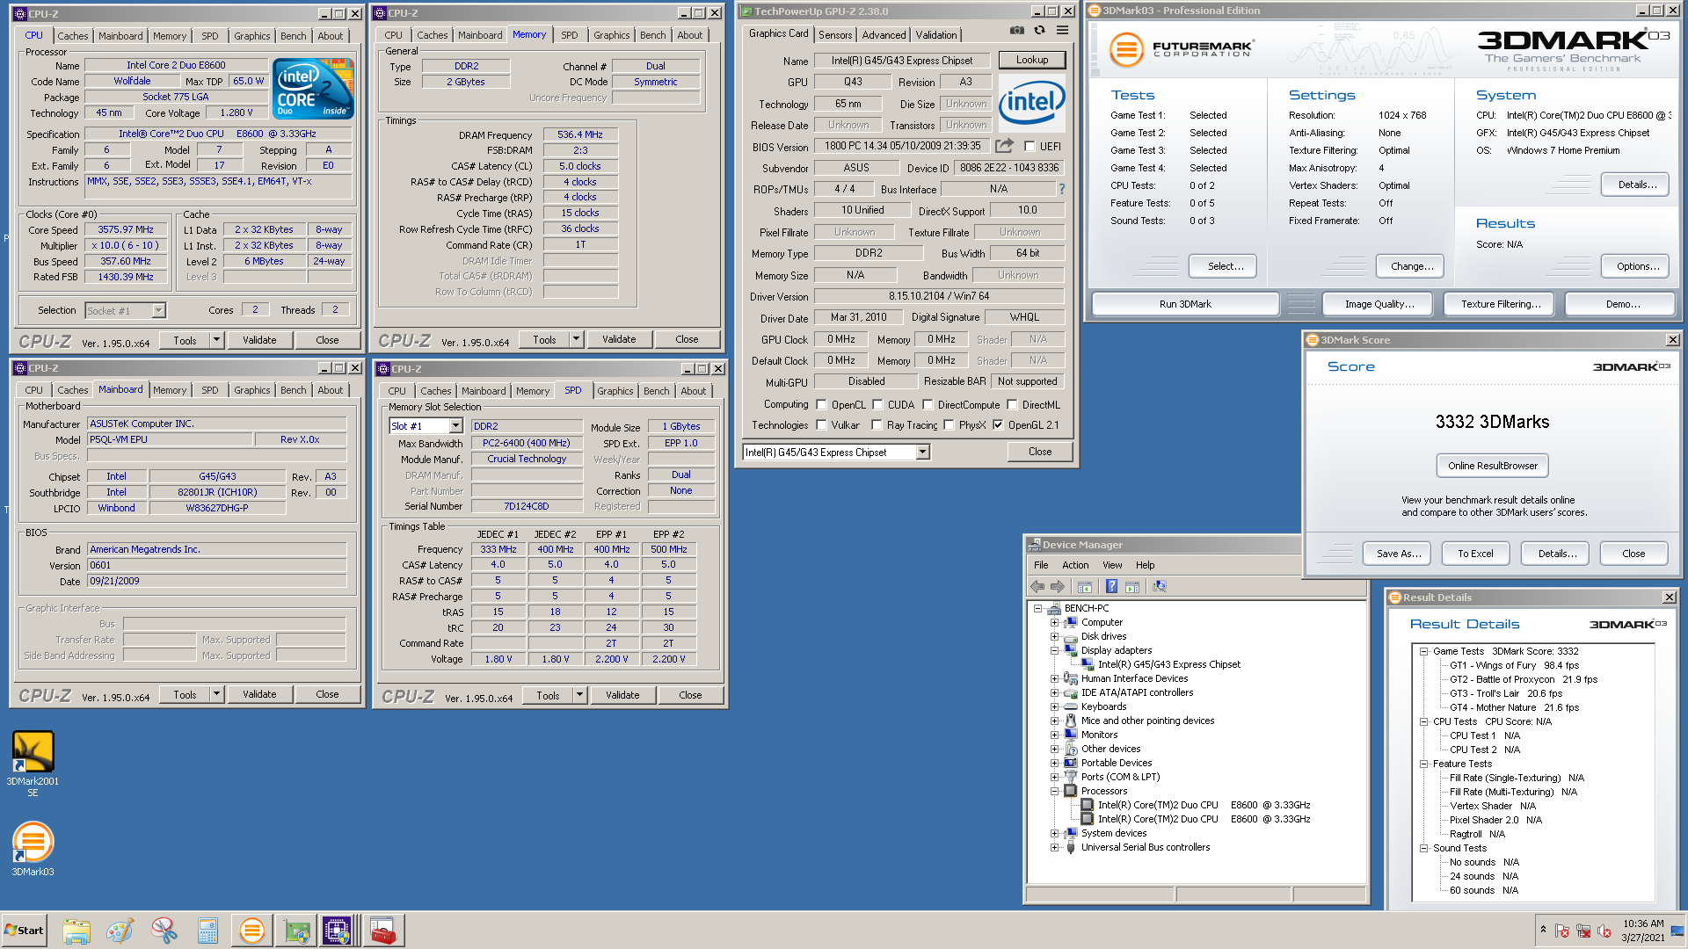Click GPU-Z refresh icon
Viewport: 1688px width, 949px height.
(x=1039, y=30)
